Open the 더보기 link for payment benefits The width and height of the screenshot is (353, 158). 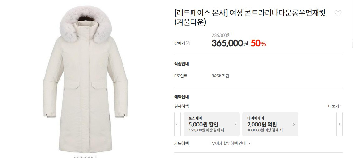point(335,106)
